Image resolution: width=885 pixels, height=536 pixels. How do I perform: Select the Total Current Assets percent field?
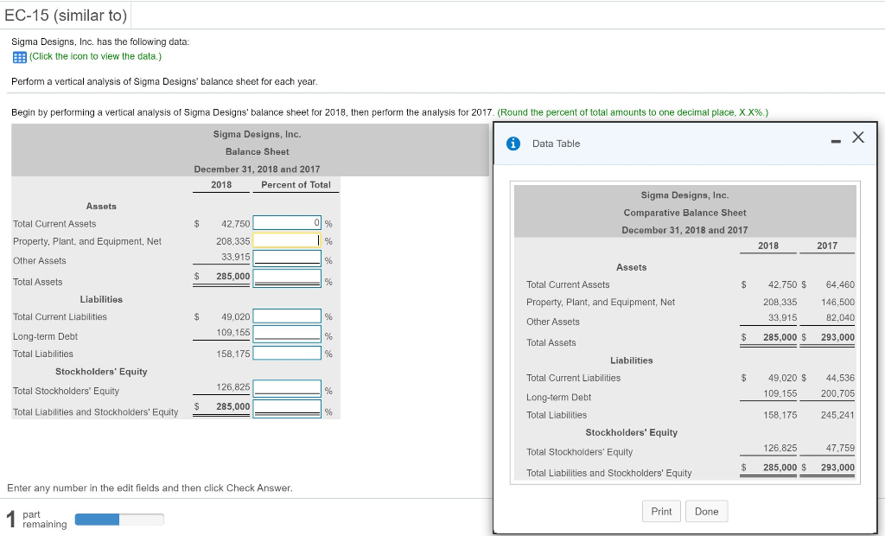tap(287, 222)
